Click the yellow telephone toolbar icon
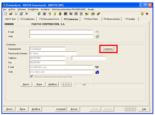The width and height of the screenshot is (155, 115). (93, 14)
